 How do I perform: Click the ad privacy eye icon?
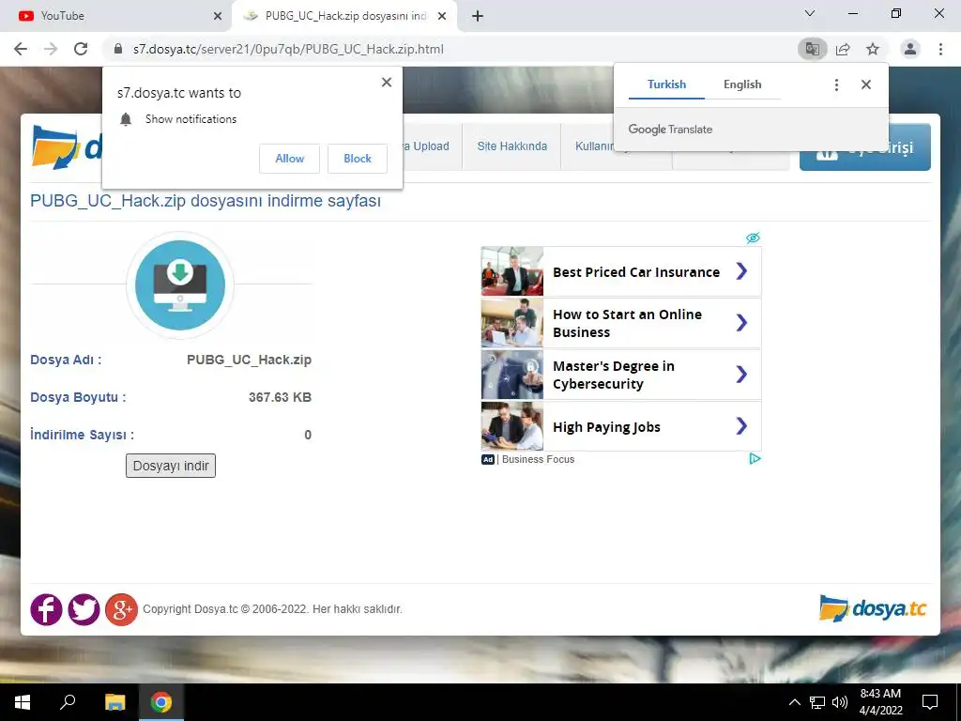pos(754,238)
